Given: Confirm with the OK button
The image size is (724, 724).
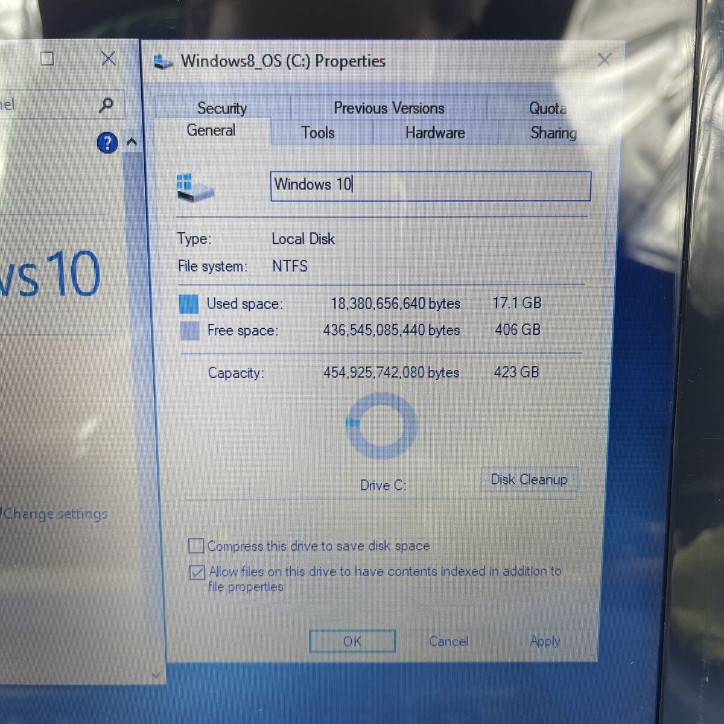Looking at the screenshot, I should pyautogui.click(x=352, y=641).
